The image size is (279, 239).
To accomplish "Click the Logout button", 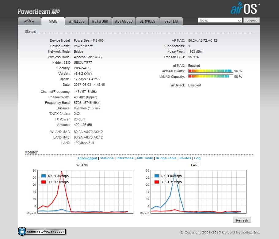I will tap(251, 20).
